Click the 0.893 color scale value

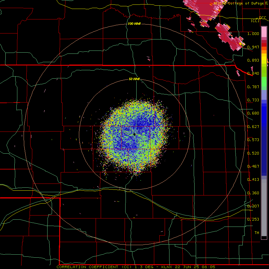click(253, 60)
